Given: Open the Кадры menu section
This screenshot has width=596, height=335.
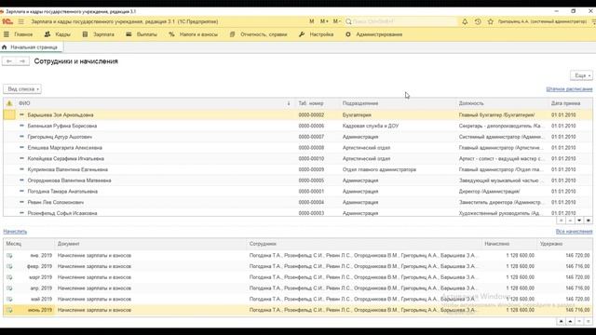Looking at the screenshot, I should (x=58, y=34).
